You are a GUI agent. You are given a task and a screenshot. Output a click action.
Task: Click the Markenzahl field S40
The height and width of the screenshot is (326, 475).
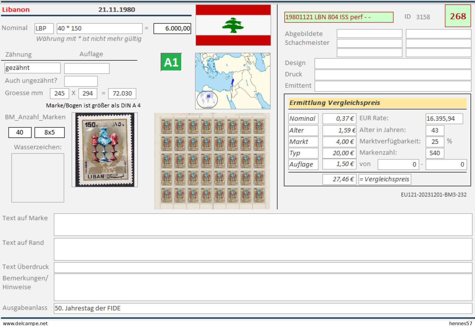click(435, 153)
